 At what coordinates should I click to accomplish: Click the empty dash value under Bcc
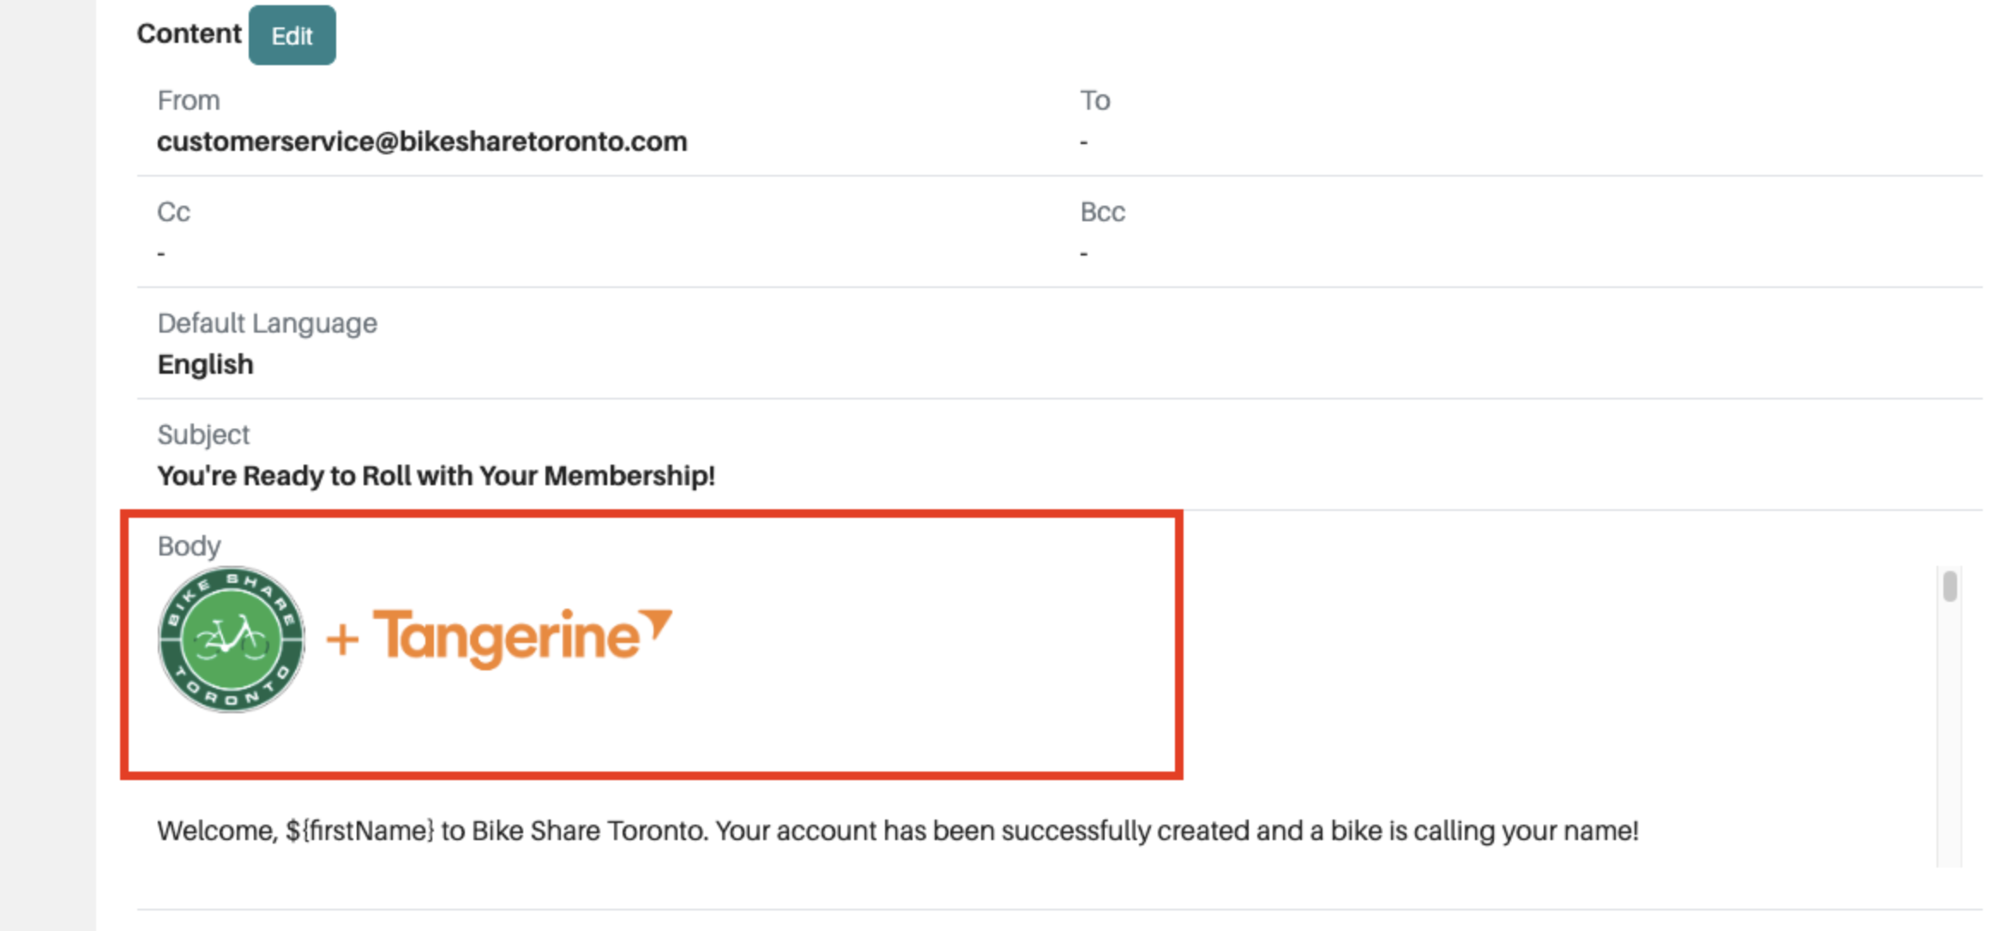click(x=1084, y=254)
